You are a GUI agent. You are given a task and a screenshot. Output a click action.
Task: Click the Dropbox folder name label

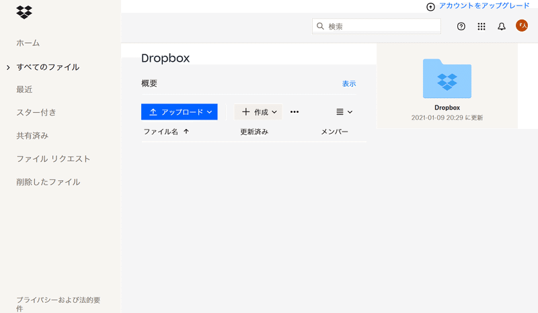tap(447, 107)
